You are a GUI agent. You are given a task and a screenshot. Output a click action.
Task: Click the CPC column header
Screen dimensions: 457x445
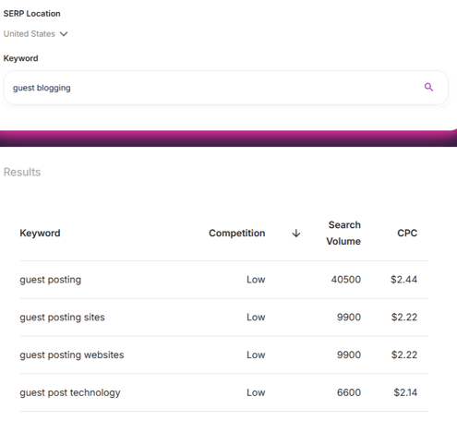407,234
